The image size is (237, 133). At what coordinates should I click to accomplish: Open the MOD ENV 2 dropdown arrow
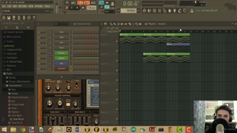pos(90,112)
